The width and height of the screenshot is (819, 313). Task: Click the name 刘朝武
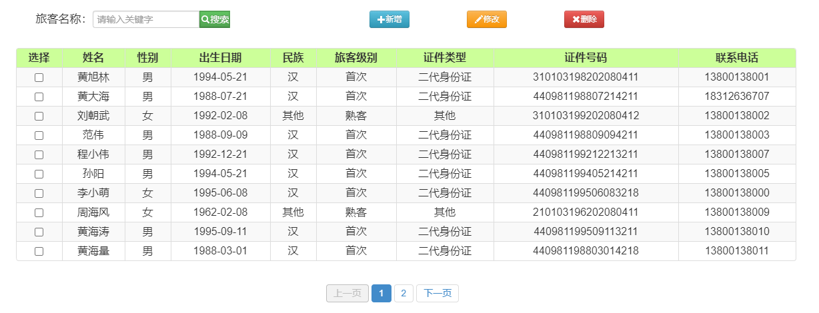(x=93, y=116)
